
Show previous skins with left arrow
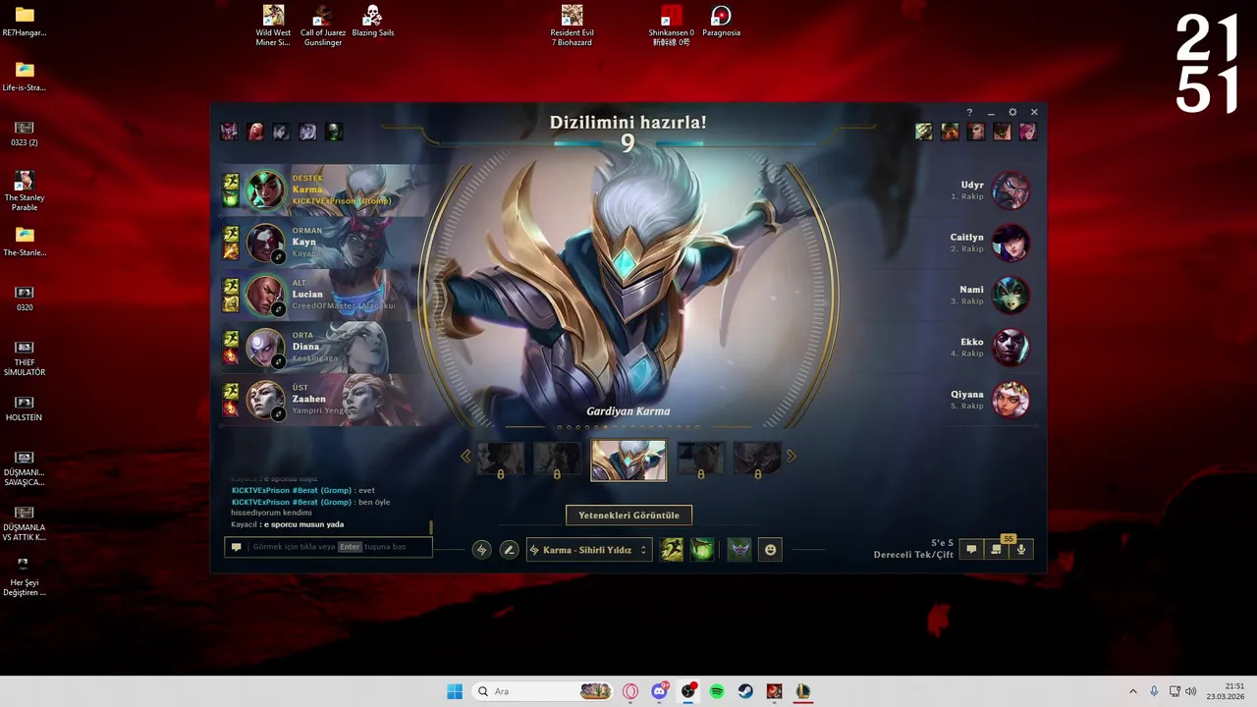click(465, 456)
